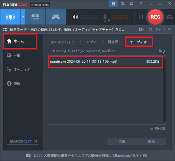
Task: Click the Bandicut promotion message at bottom
Action: pyautogui.click(x=91, y=156)
